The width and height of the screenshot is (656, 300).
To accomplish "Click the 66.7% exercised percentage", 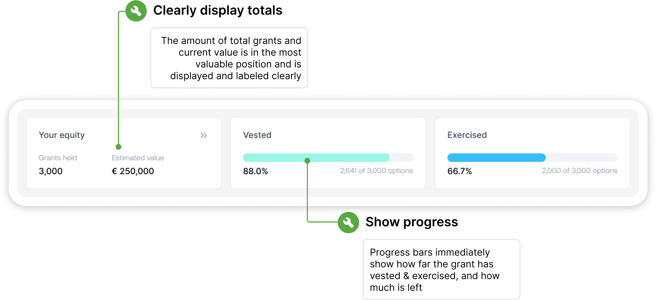I will tap(459, 171).
